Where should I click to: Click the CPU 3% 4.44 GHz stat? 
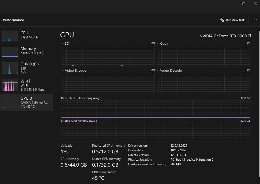click(30, 37)
